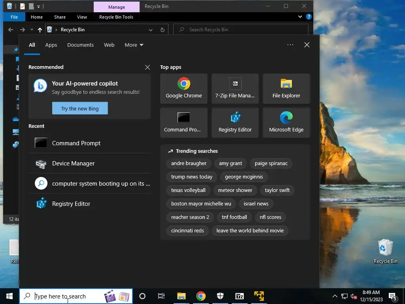Open Windows Security shield on taskbar
The height and width of the screenshot is (304, 405).
220,296
